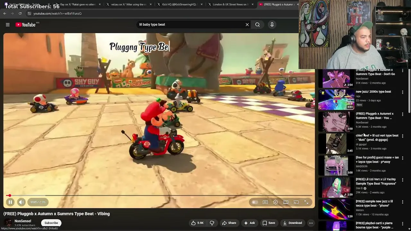Open options menu for the 'You ...' type beat
The image size is (411, 231).
tap(403, 114)
